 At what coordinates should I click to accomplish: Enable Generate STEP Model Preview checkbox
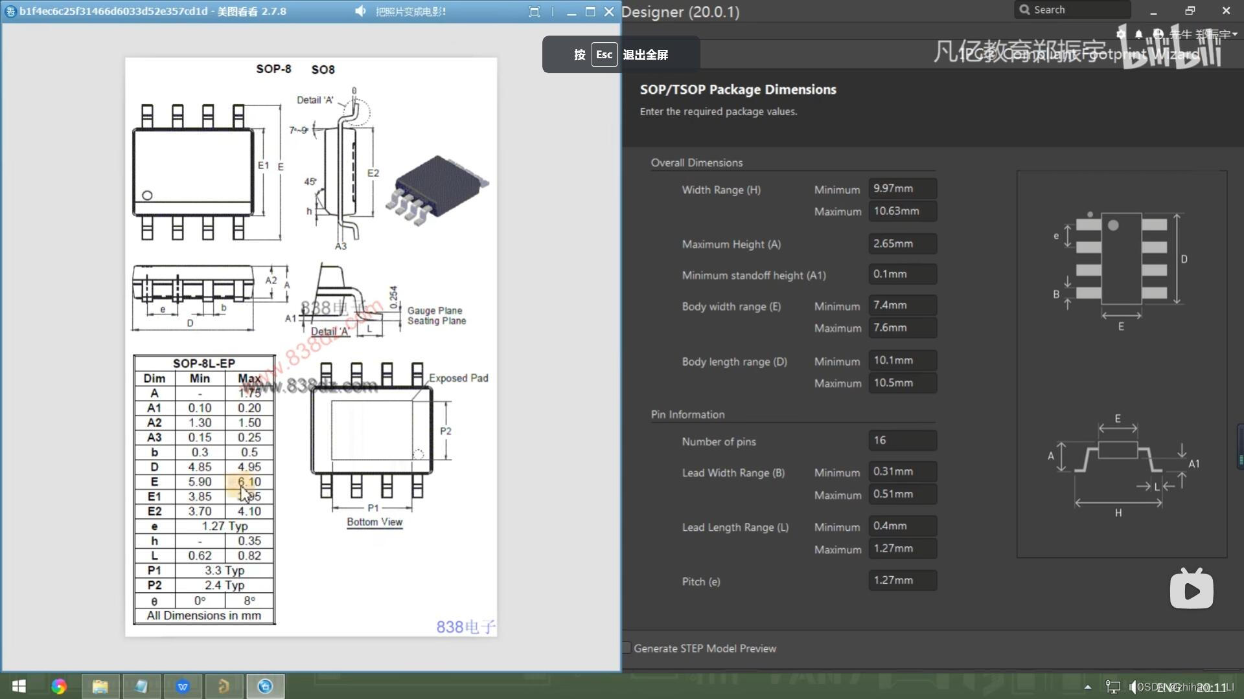click(627, 648)
